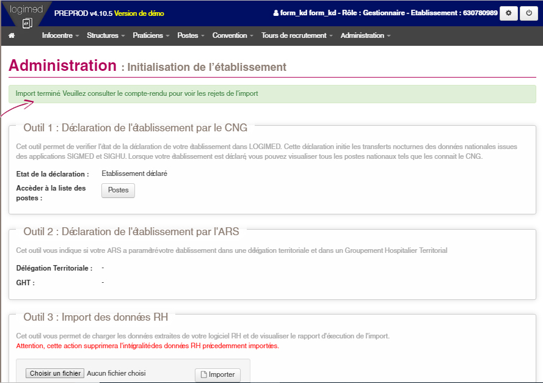Click 'Outil 2 : Déclaration par l'ARS' heading
The height and width of the screenshot is (383, 543).
click(x=131, y=232)
